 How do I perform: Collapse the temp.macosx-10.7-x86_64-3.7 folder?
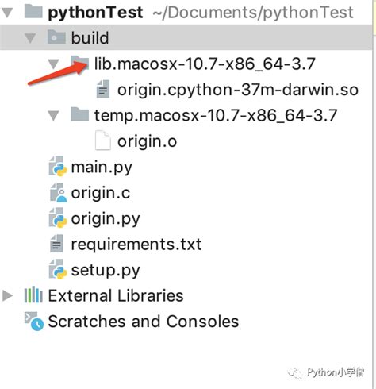point(54,116)
